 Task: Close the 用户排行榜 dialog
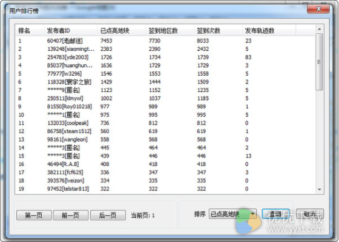click(x=318, y=9)
